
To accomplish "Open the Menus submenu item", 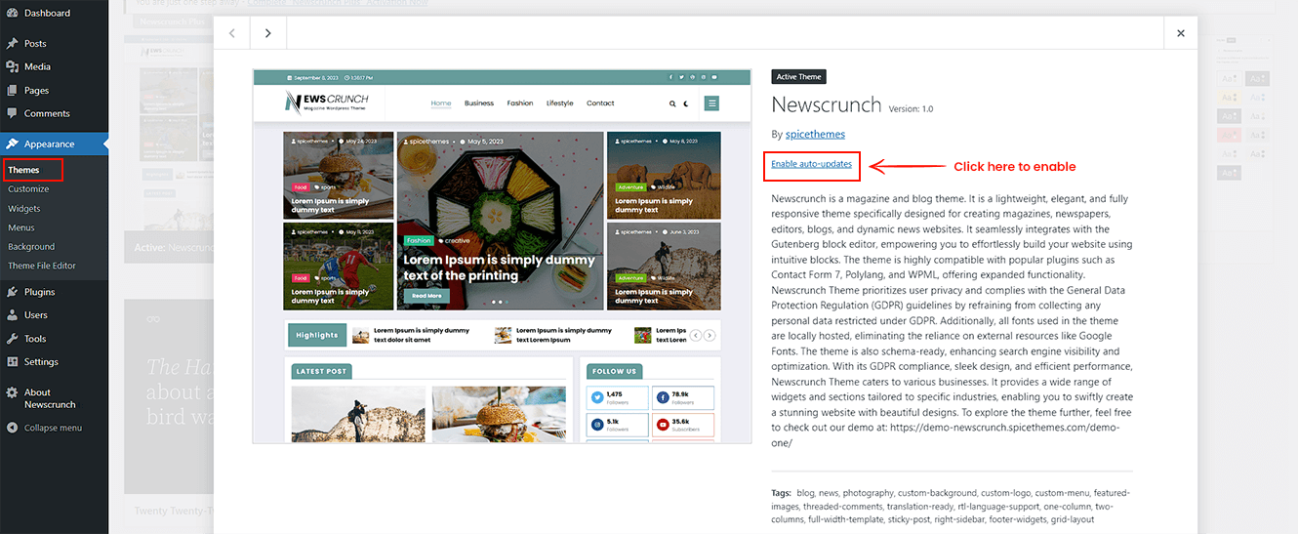I will tap(21, 227).
